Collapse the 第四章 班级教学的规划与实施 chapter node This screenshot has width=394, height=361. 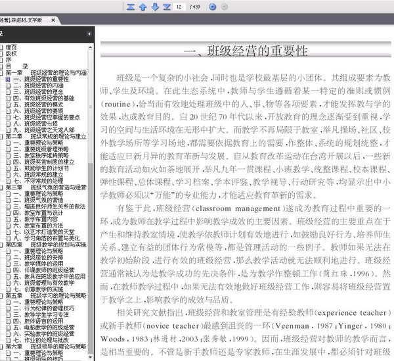pos(1,245)
